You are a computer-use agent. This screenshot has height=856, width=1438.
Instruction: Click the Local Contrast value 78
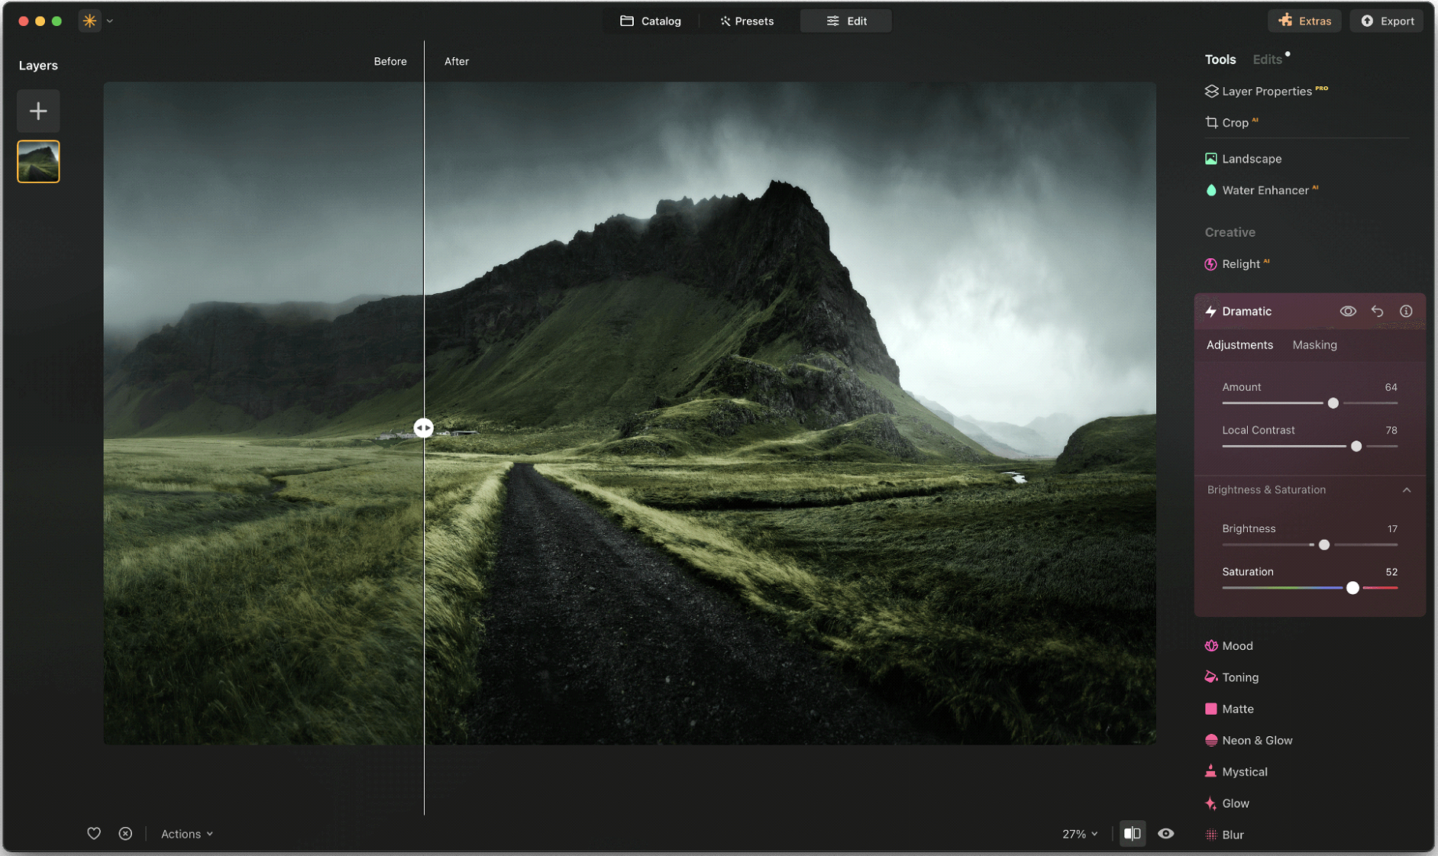point(1391,431)
